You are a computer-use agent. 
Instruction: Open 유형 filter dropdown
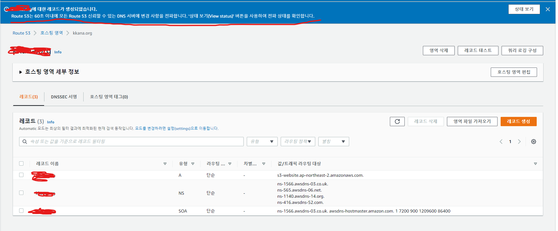[262, 142]
